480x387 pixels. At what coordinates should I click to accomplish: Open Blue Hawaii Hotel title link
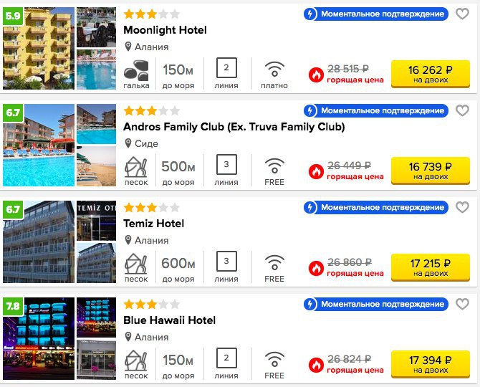[x=169, y=320]
